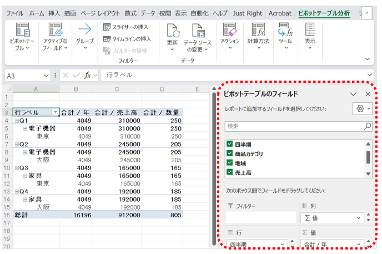The height and width of the screenshot is (254, 382).
Task: Collapse the Q1 row group
Action: coord(17,121)
